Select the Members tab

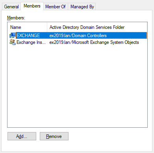(x=32, y=6)
